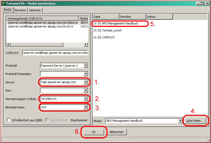Switch to the Revision tab
Screen dimensions: 211x143
(20, 10)
